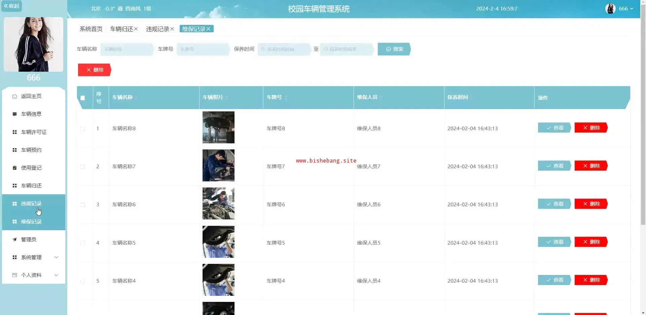Click the page vertical scrollbar
Image resolution: width=646 pixels, height=315 pixels.
click(x=643, y=114)
